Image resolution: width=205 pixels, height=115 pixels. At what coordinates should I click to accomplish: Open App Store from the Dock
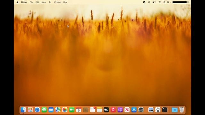(x=134, y=110)
